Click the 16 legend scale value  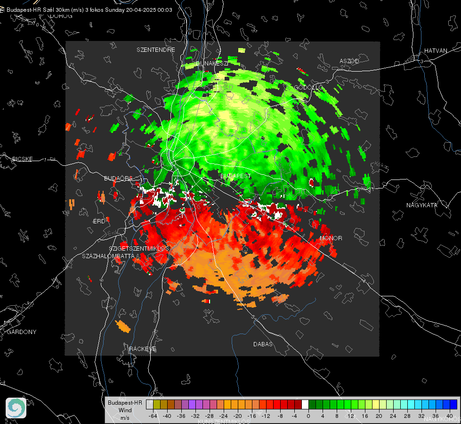pos(365,416)
